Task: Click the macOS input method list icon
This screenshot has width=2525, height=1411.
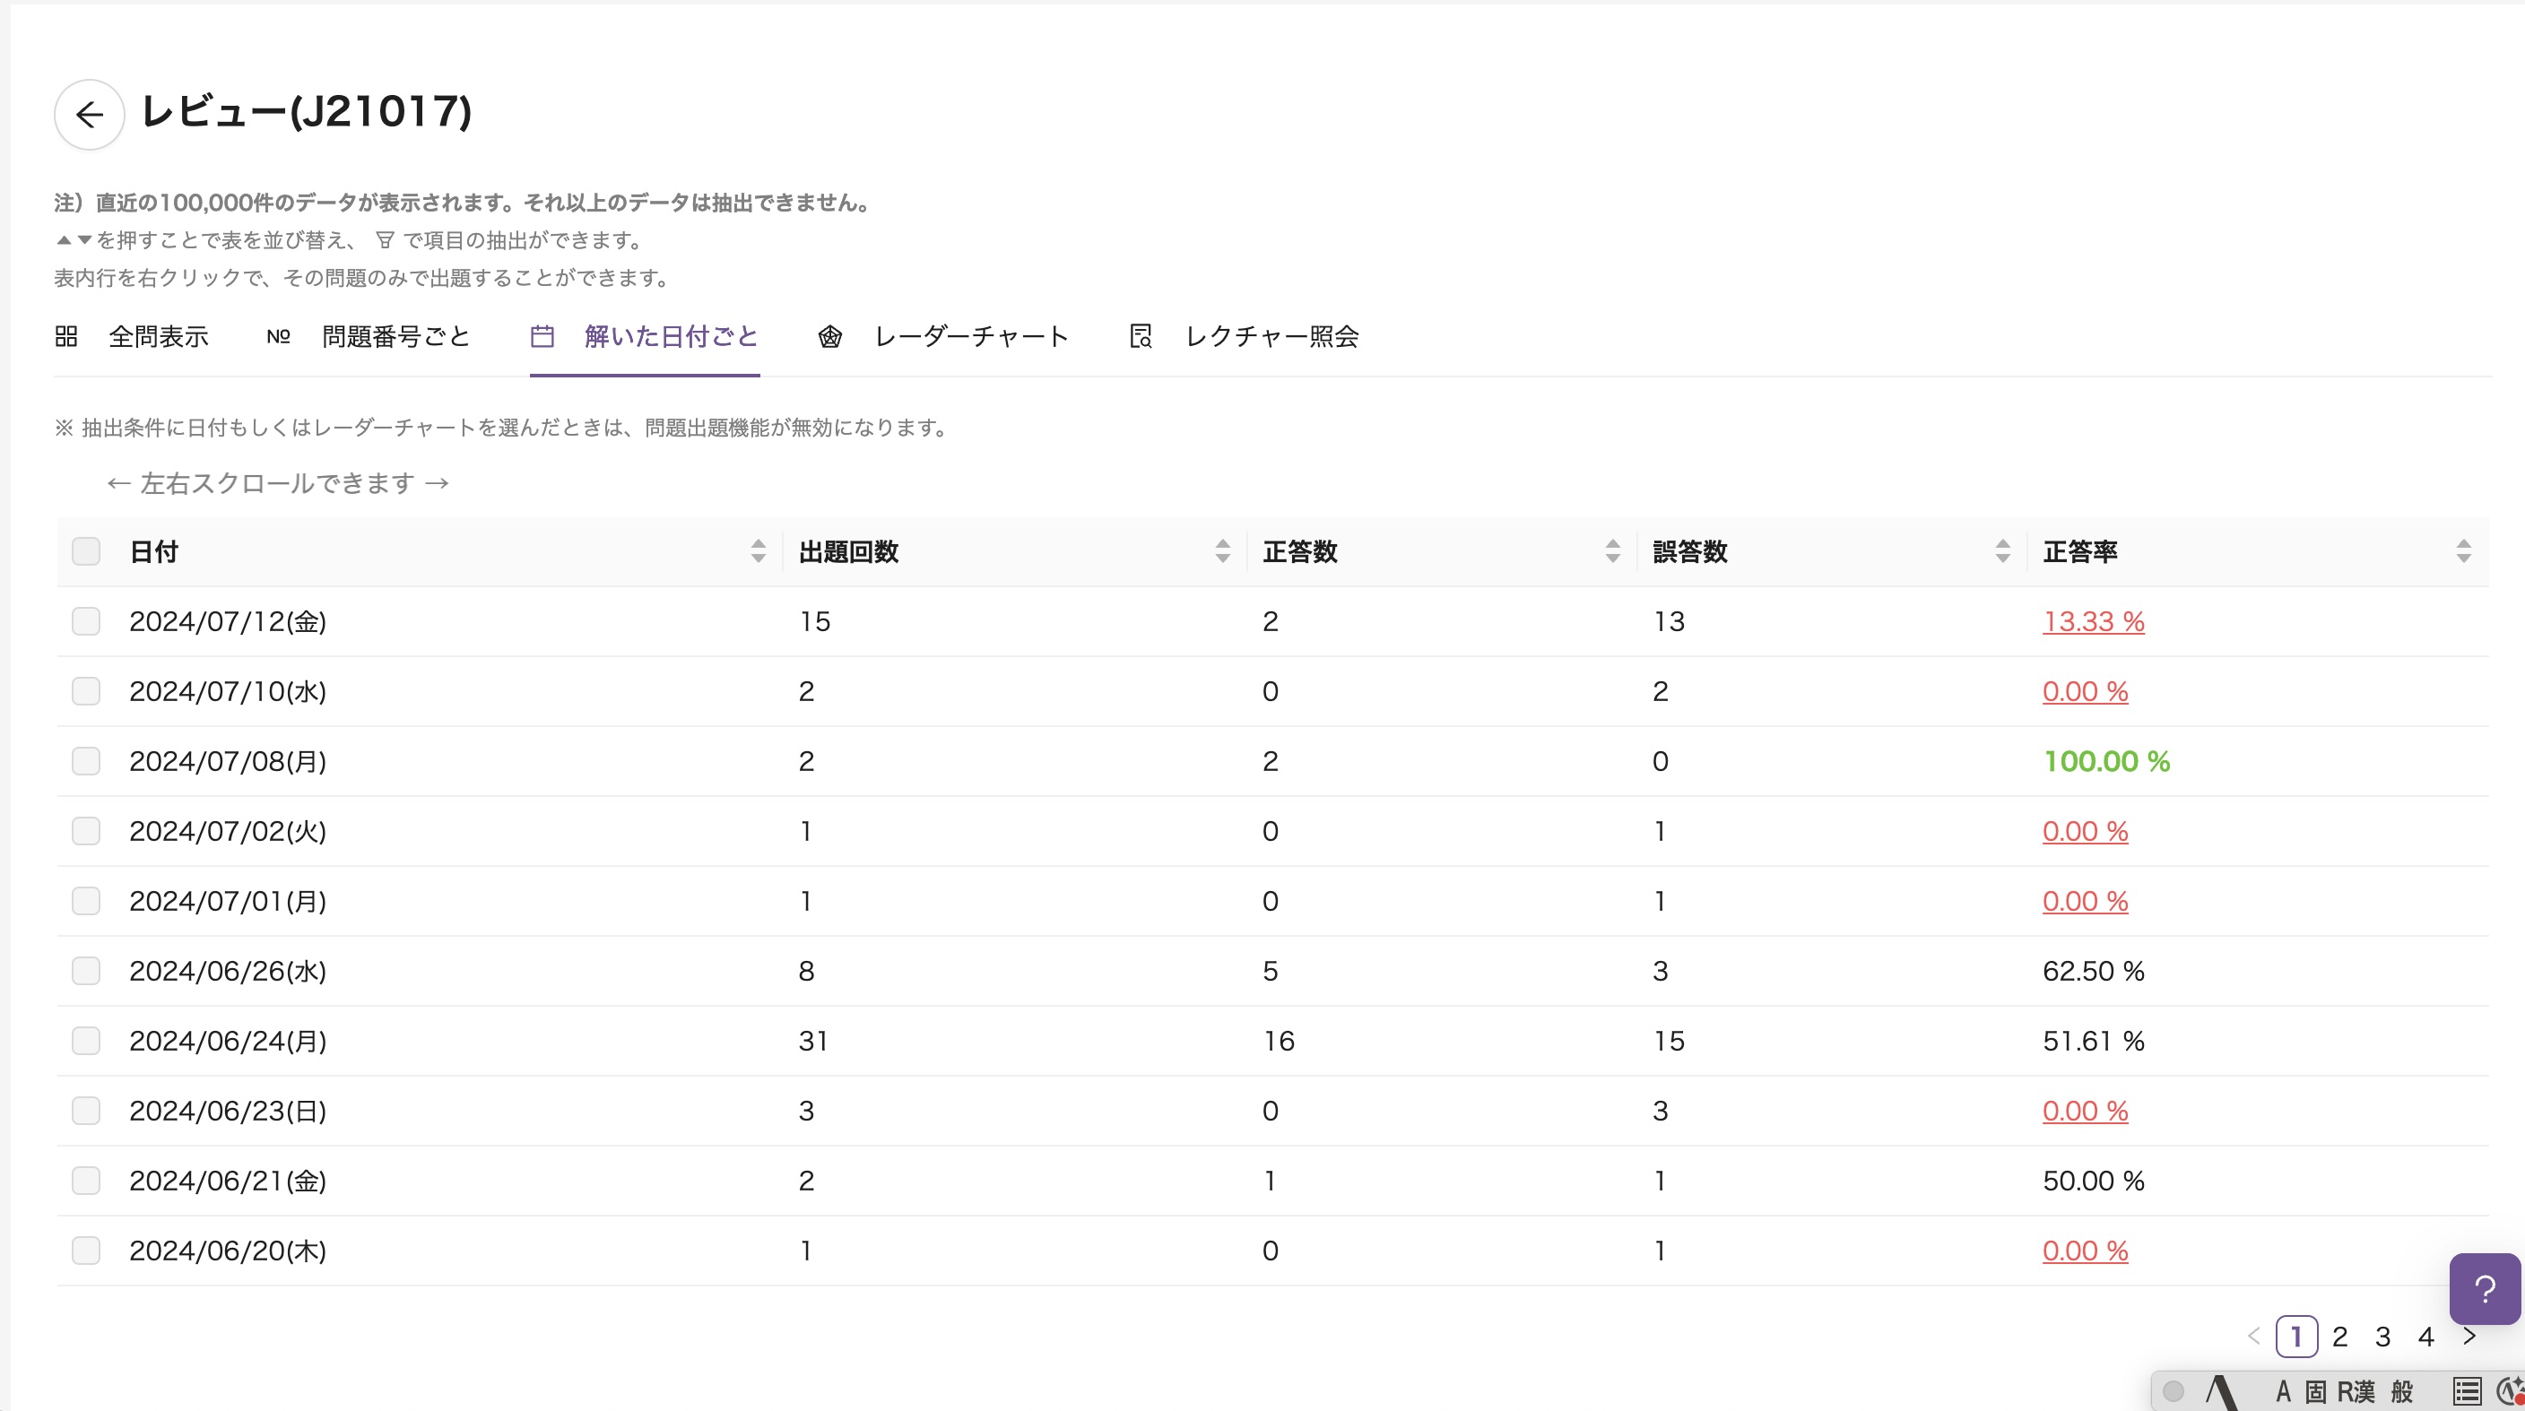Action: [x=2466, y=1390]
